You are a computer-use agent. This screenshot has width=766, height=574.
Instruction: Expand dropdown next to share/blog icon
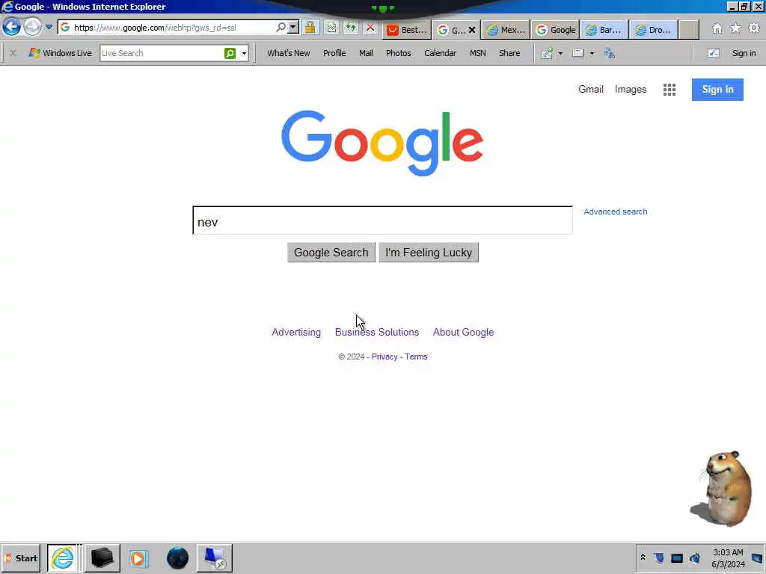coord(560,53)
